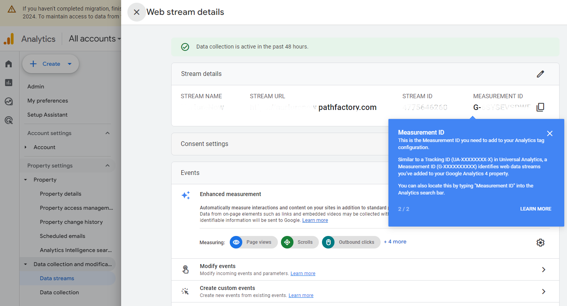567x306 pixels.
Task: Click the Page views eye icon
Action: [x=236, y=242]
